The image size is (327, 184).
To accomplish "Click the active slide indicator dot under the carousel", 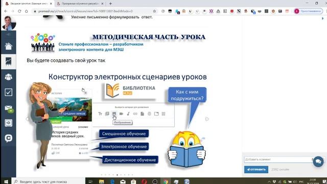I will [x=117, y=175].
